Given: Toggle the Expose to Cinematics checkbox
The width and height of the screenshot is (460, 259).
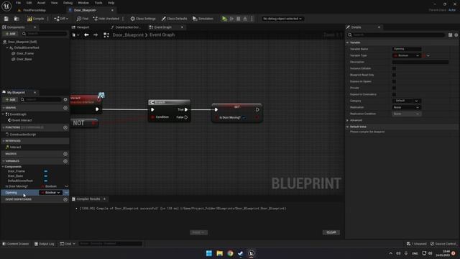Looking at the screenshot, I should coord(394,94).
